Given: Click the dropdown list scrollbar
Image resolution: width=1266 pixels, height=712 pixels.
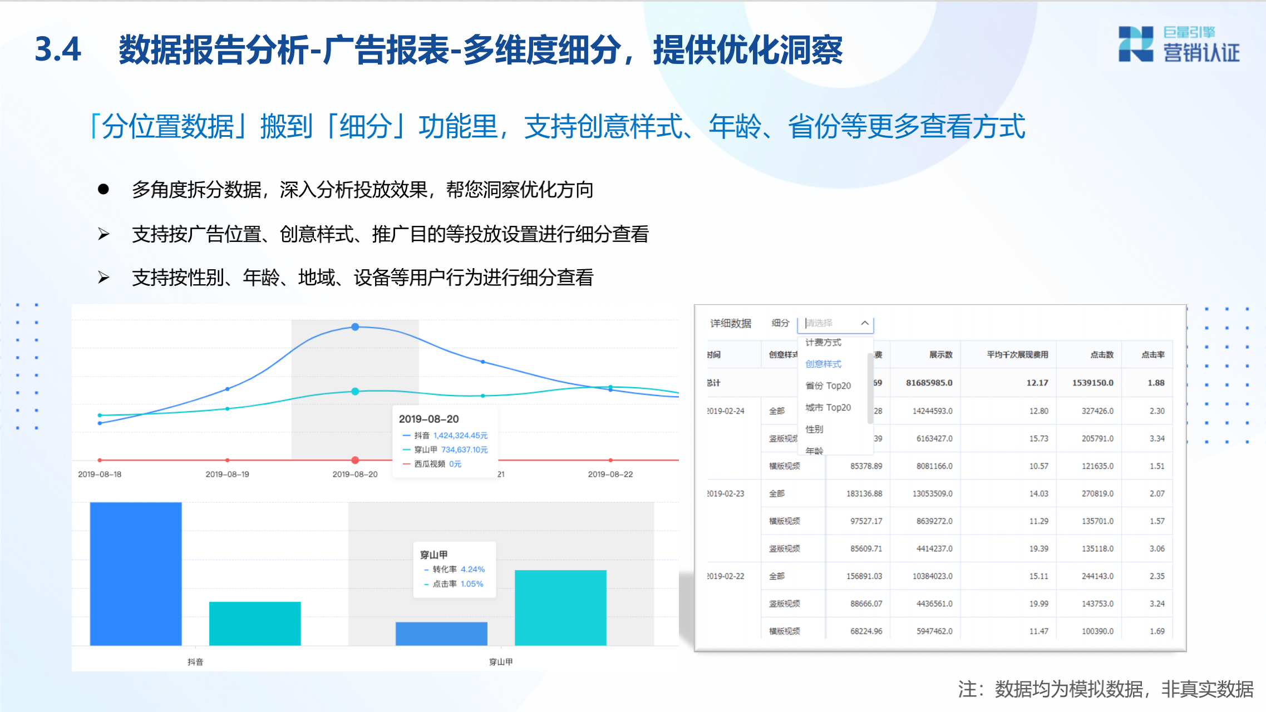Looking at the screenshot, I should pos(870,388).
